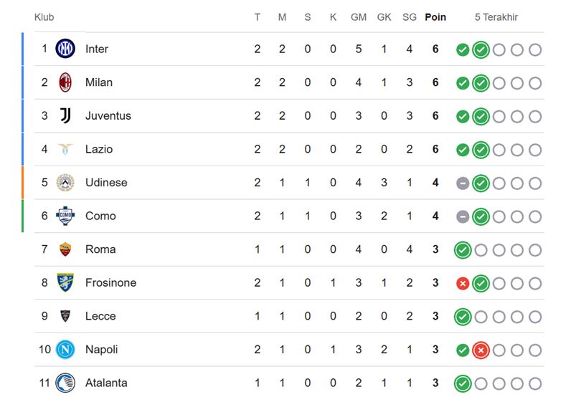Viewport: 576px width, 397px height.
Task: Open the Napoli team name link
Action: tap(101, 349)
